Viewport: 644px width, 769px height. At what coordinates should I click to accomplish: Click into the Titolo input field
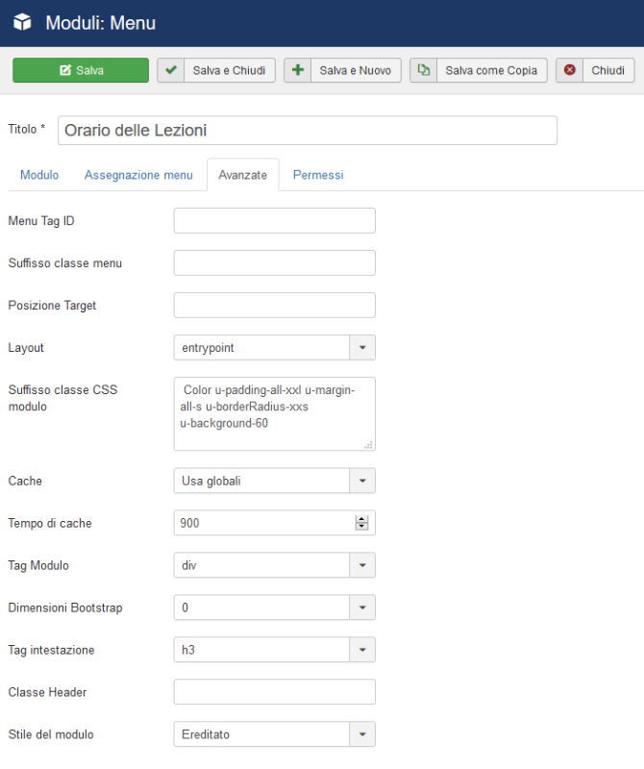(308, 131)
